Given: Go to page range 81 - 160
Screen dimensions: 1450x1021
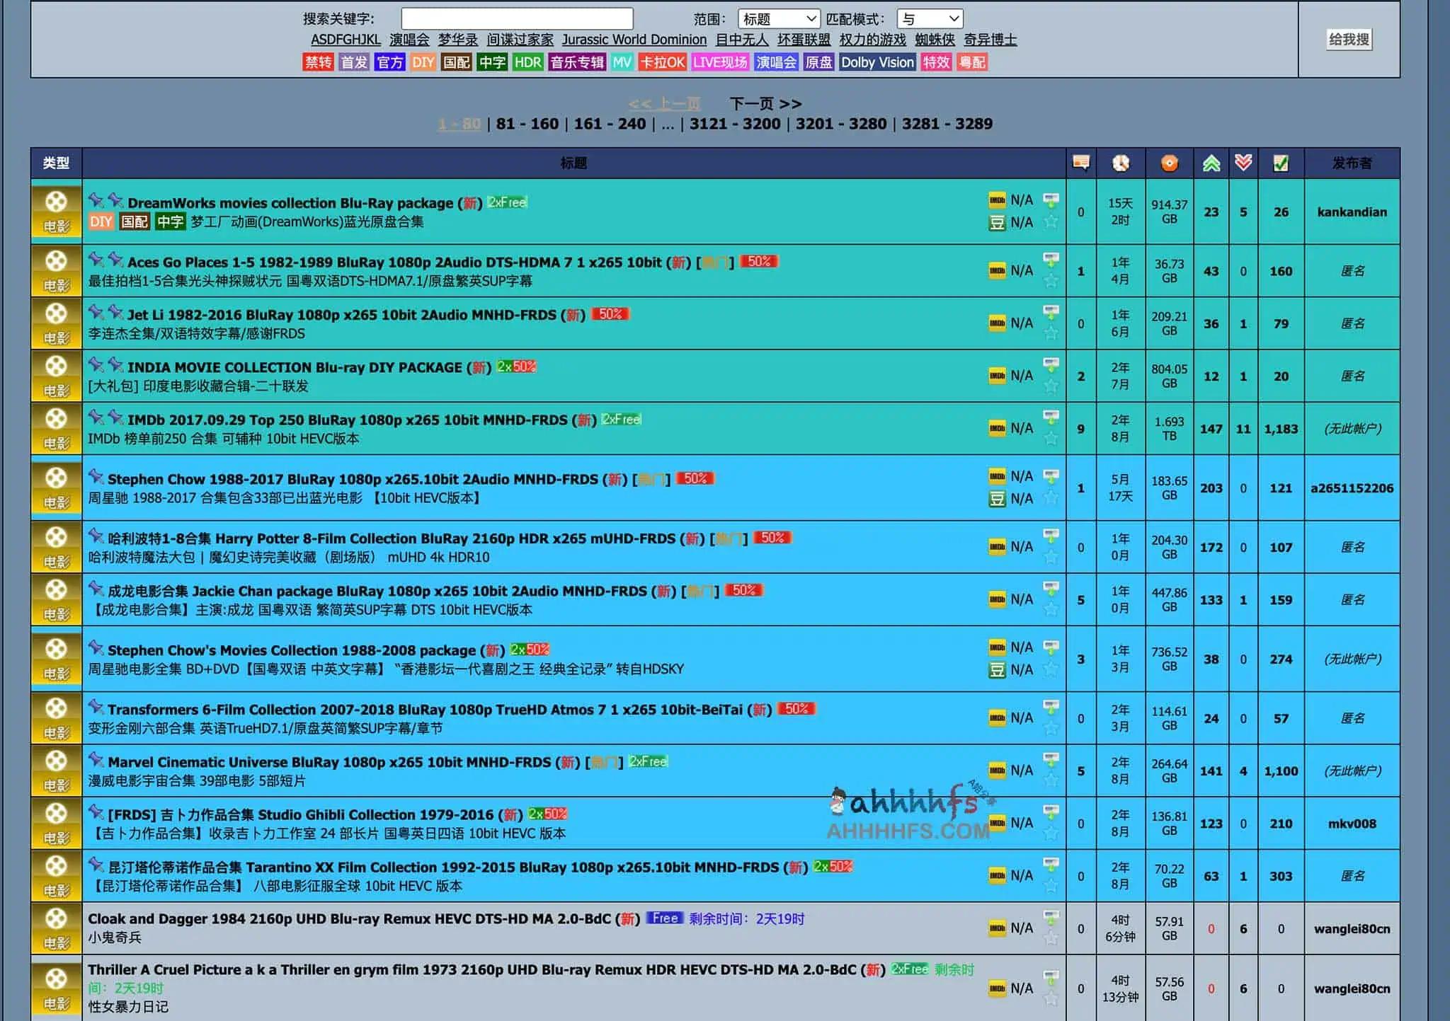Looking at the screenshot, I should click(527, 124).
